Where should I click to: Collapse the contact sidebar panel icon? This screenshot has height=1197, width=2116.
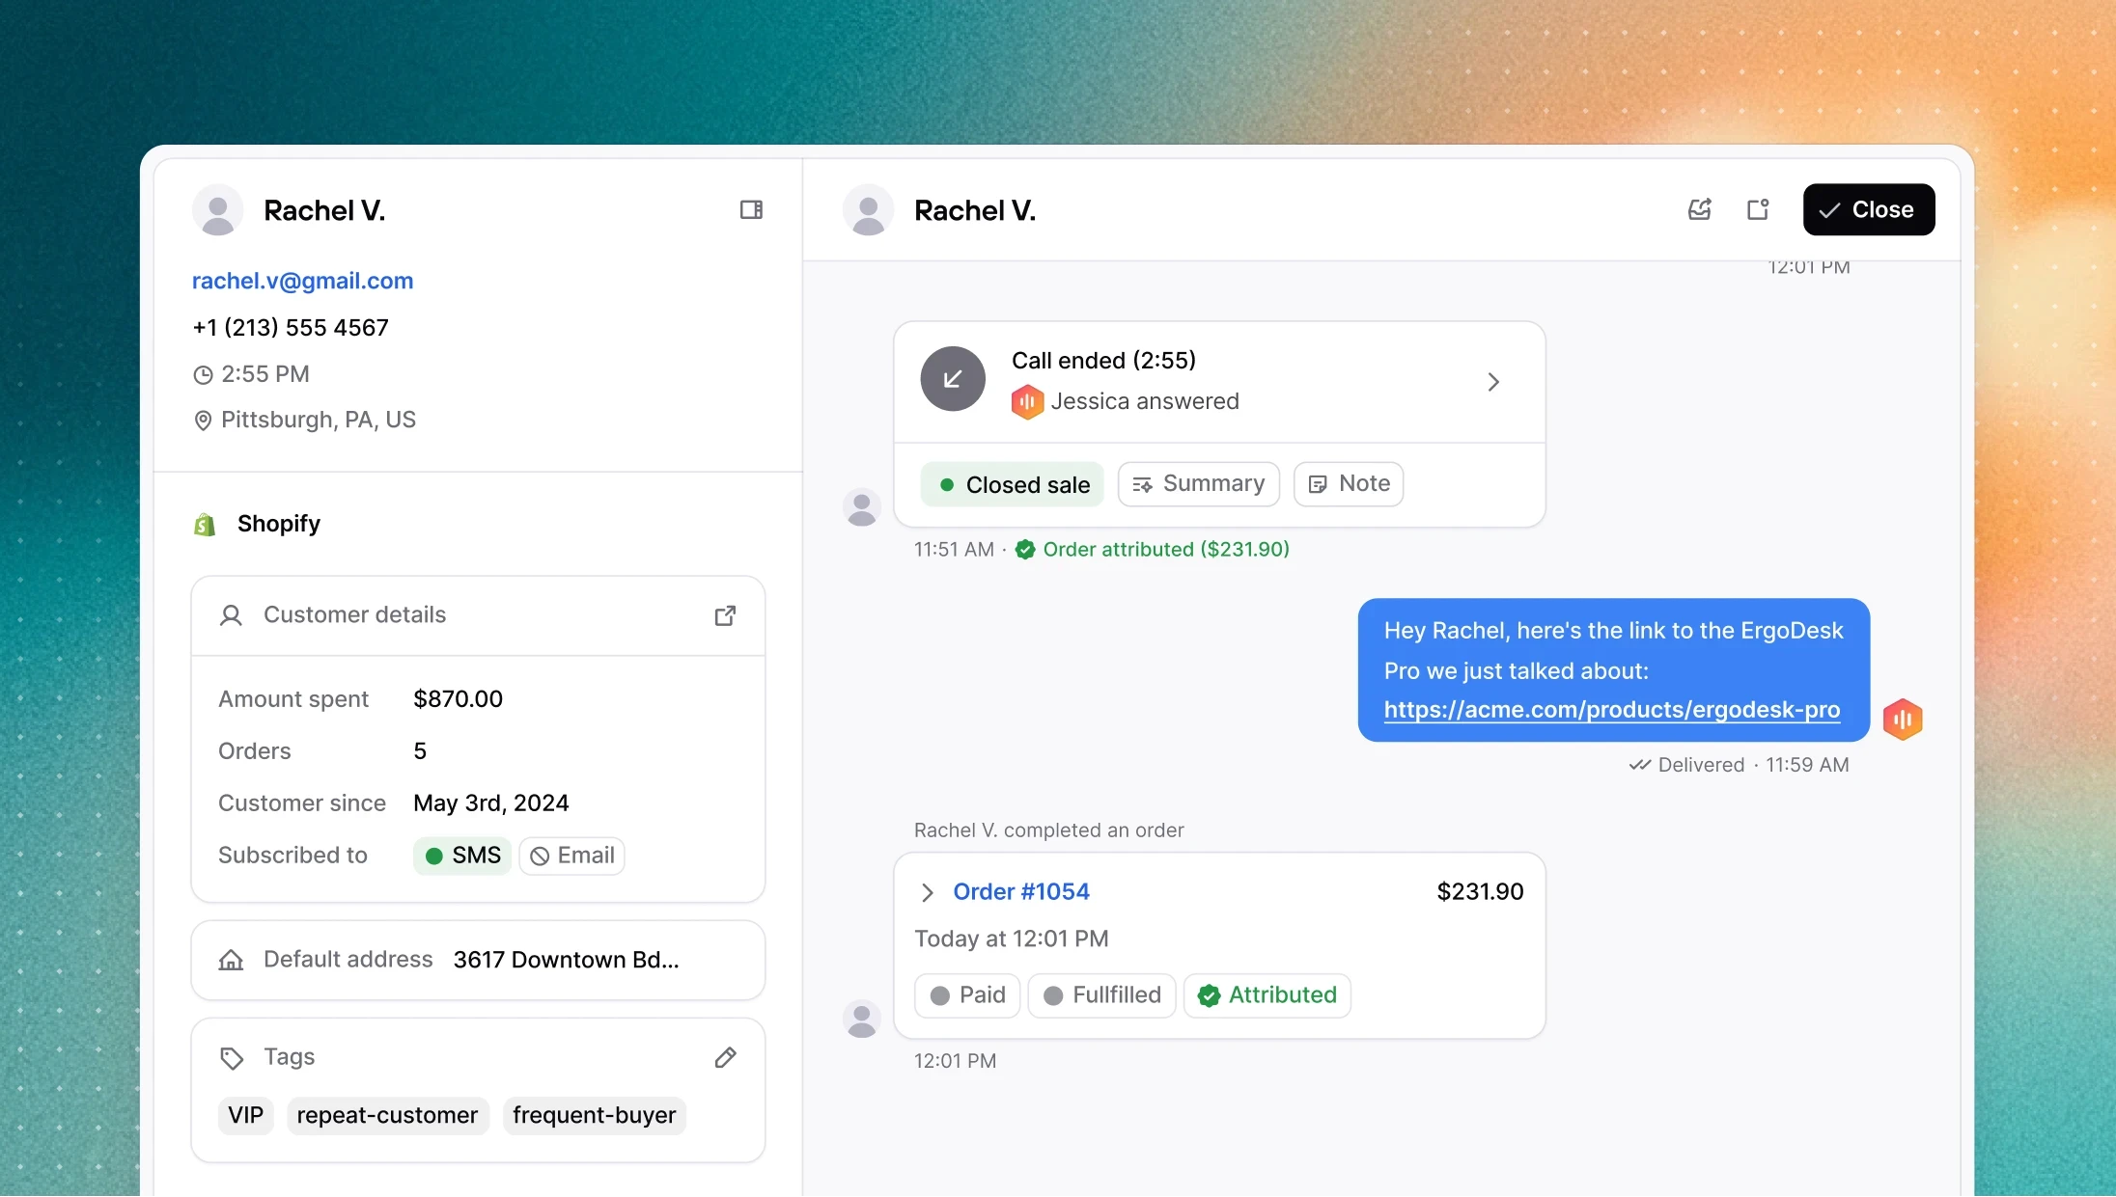(751, 209)
